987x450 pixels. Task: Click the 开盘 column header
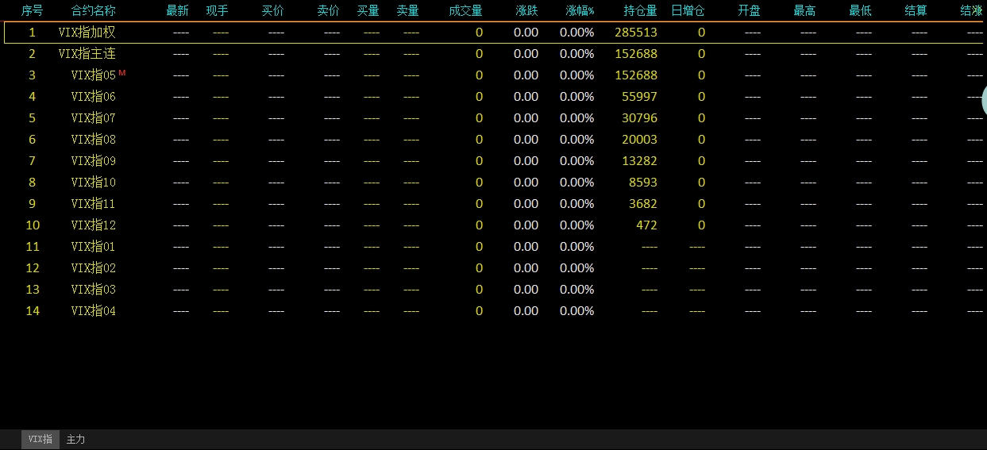749,11
